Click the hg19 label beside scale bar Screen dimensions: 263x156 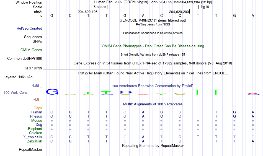(x=205, y=7)
